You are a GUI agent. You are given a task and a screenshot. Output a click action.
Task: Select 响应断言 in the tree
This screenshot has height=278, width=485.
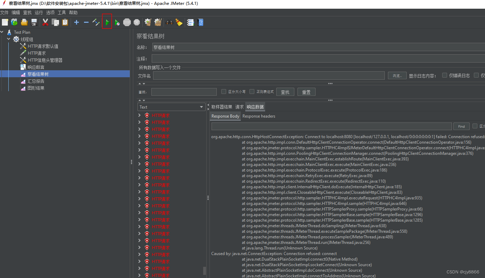pos(36,67)
